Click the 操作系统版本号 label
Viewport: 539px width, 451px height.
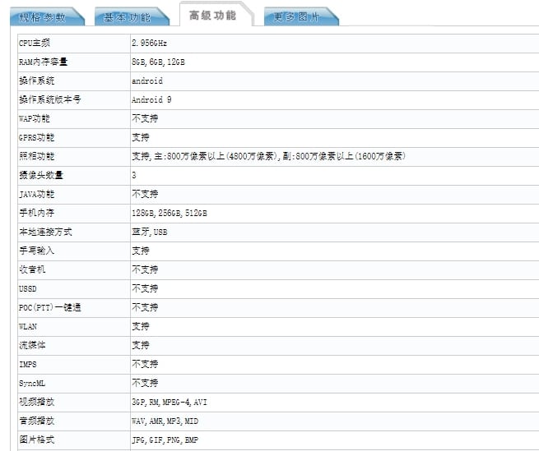point(50,99)
